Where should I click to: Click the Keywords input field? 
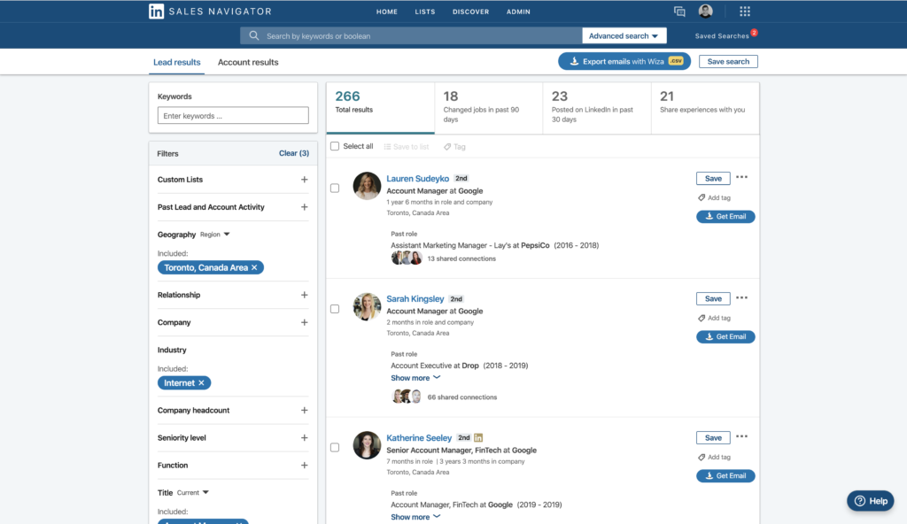click(x=233, y=116)
